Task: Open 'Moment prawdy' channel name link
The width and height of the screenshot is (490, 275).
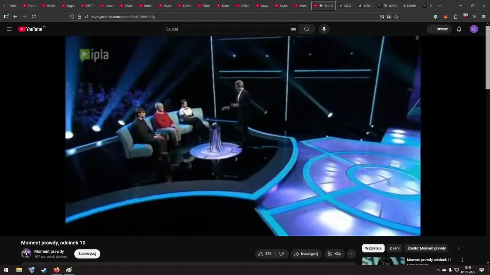Action: click(x=49, y=251)
